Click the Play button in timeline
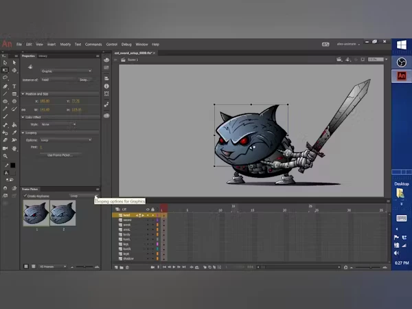The width and height of the screenshot is (412, 309). pos(174,267)
